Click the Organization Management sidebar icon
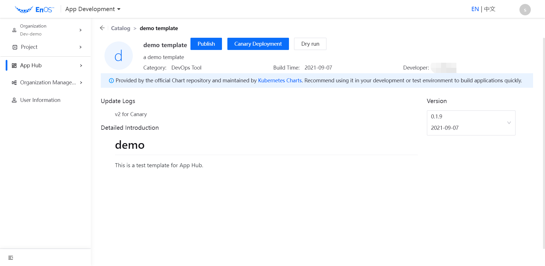Viewport: 545px width, 266px height. tap(14, 82)
